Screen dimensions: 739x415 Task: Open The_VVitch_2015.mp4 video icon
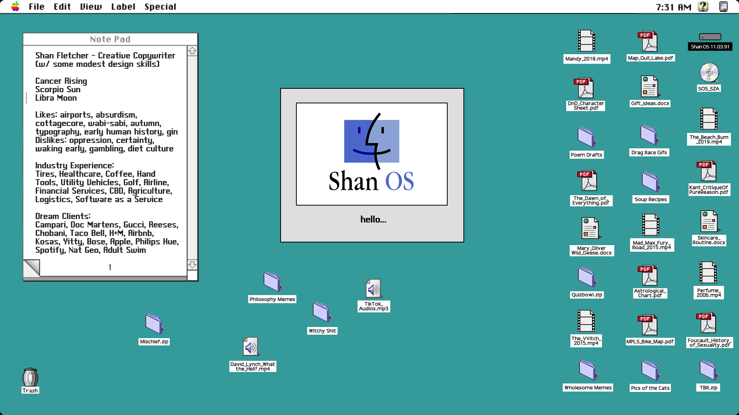tap(586, 321)
